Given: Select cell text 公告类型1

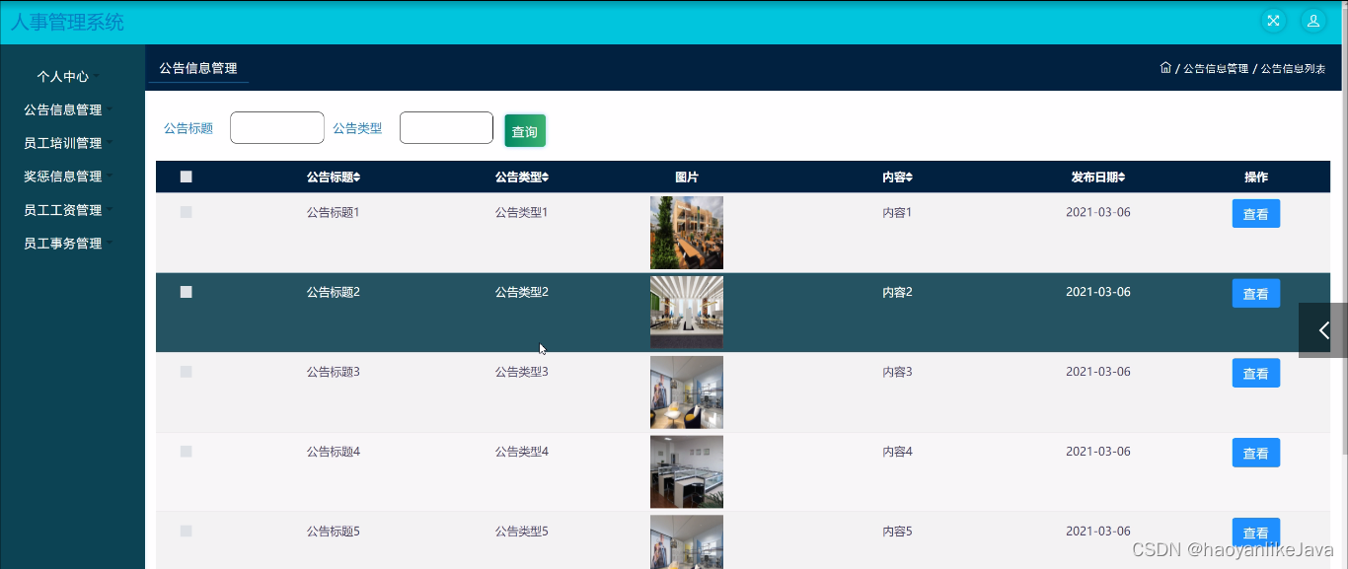Looking at the screenshot, I should click(521, 212).
